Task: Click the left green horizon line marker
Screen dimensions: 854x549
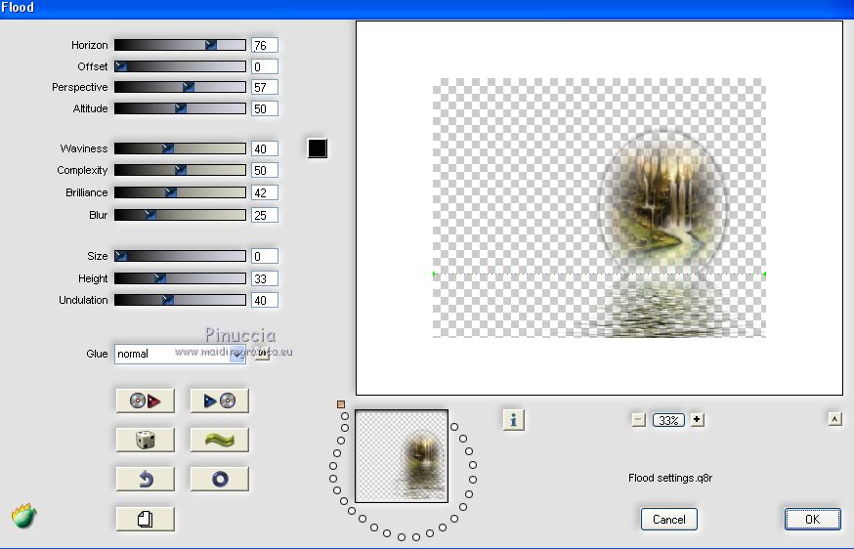Action: 434,274
